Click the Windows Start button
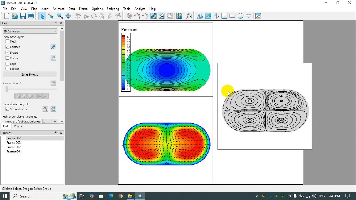This screenshot has height=200, width=356. pos(5,196)
